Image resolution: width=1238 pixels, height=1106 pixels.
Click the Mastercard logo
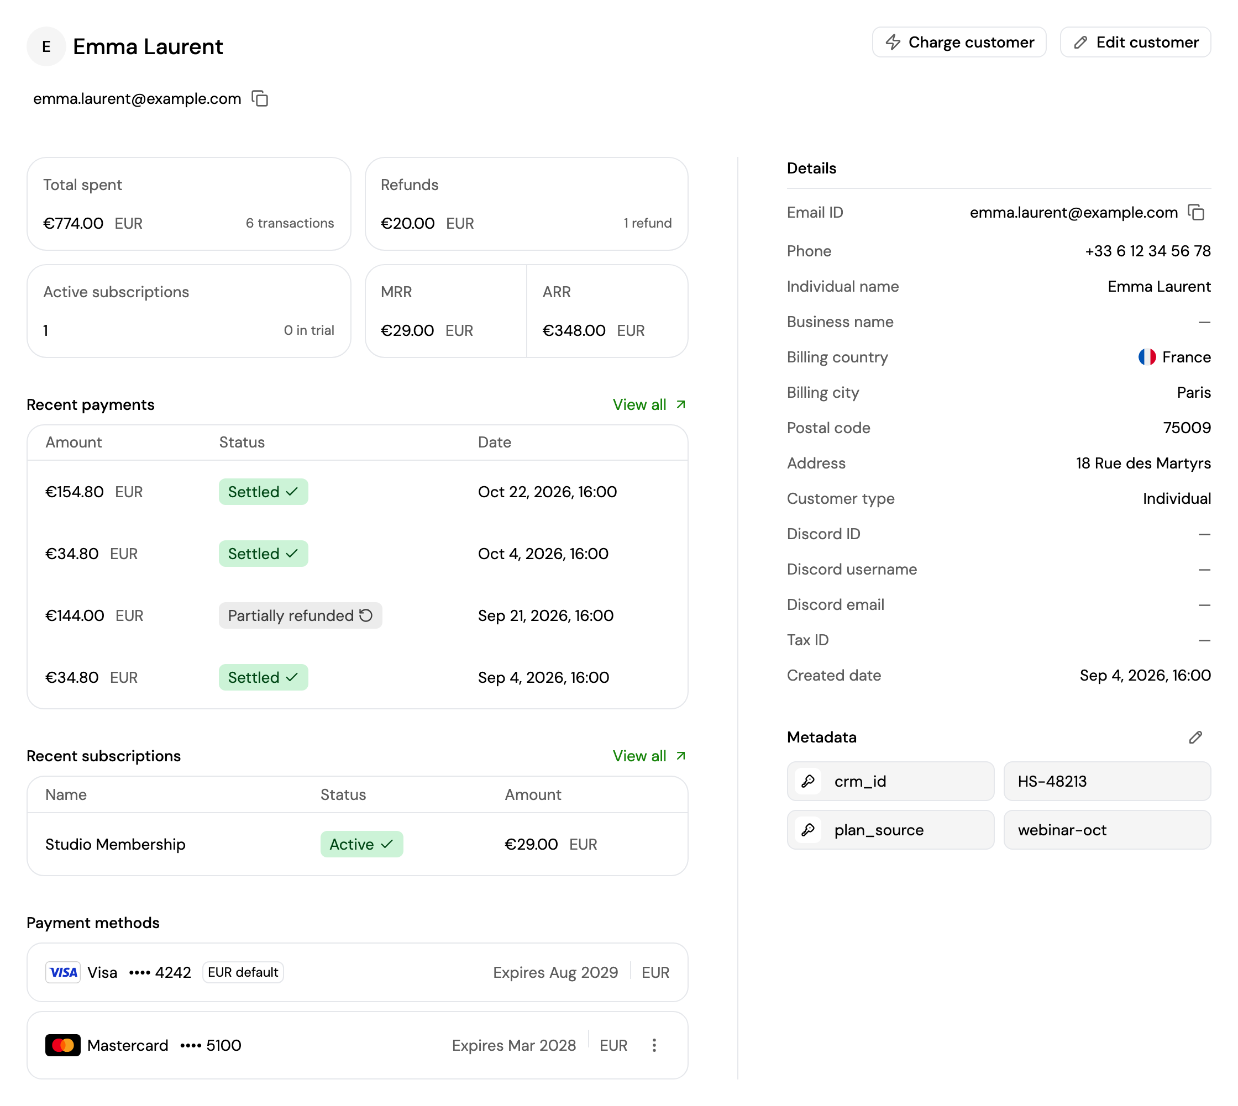(x=62, y=1045)
